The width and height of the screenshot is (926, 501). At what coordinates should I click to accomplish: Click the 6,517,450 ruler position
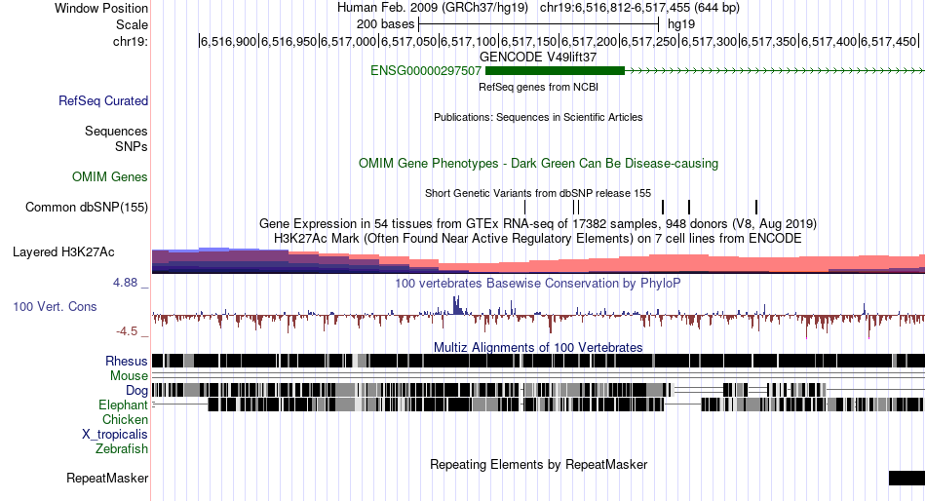click(888, 41)
